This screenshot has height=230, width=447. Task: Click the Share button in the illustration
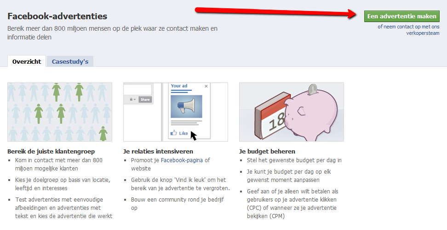tap(145, 99)
